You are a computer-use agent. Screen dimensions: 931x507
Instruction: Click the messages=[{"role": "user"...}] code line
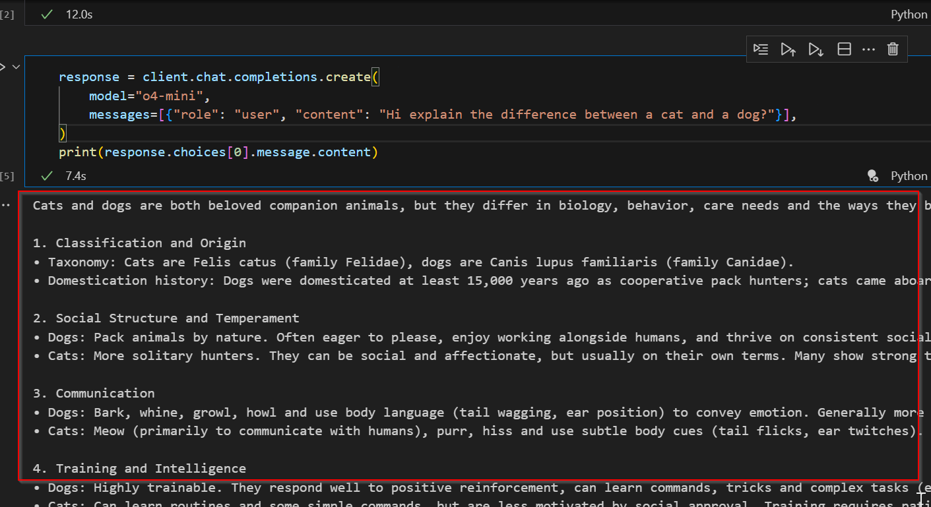pyautogui.click(x=443, y=115)
